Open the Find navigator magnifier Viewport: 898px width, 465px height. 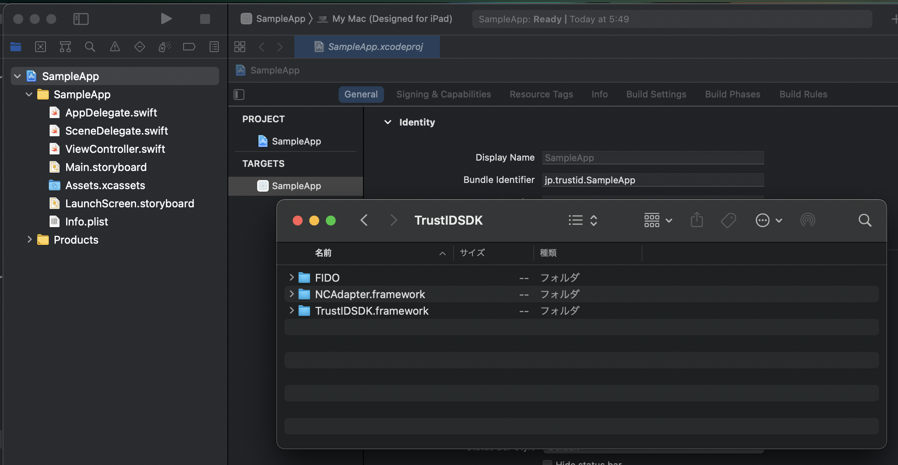(90, 47)
